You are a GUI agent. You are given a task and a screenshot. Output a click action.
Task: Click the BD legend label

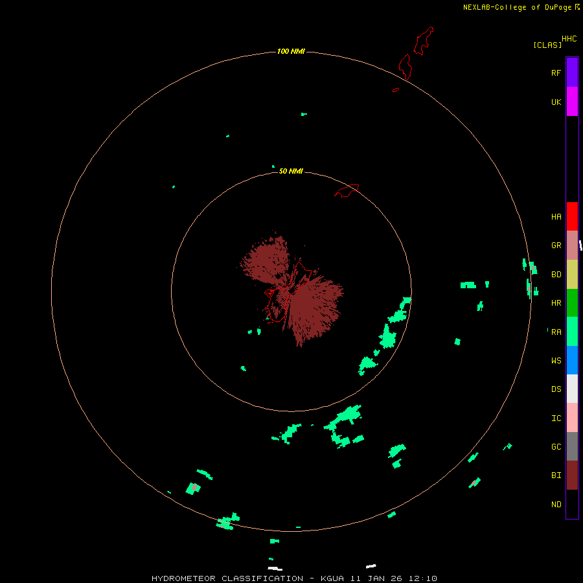point(556,275)
